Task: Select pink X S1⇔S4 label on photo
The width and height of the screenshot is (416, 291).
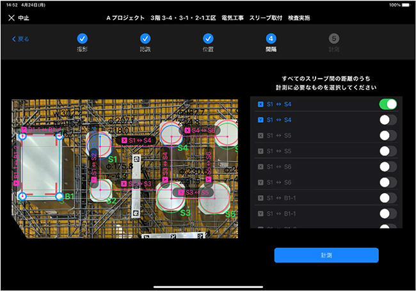Action: (136, 141)
